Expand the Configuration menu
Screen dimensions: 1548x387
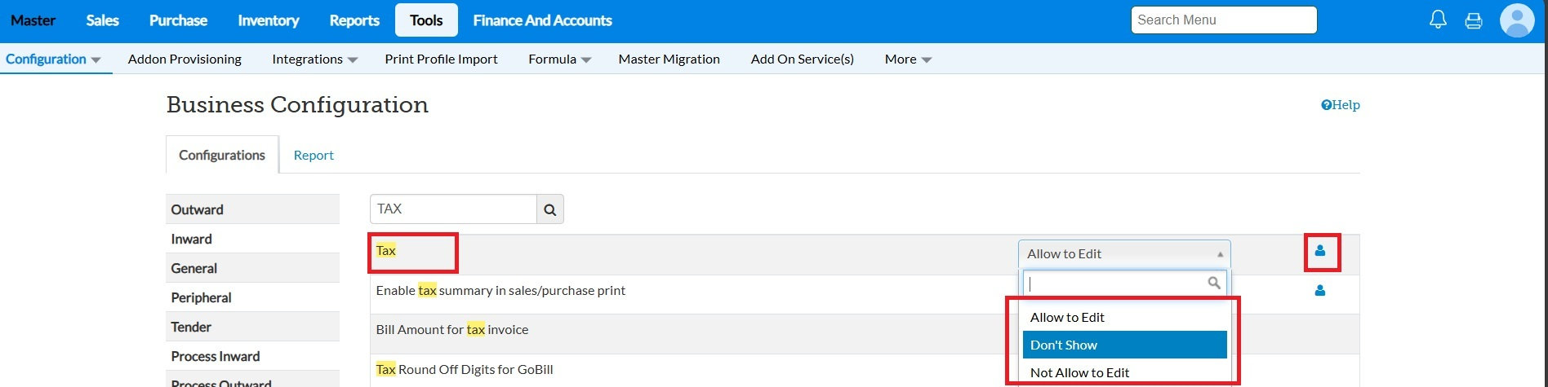[x=53, y=59]
